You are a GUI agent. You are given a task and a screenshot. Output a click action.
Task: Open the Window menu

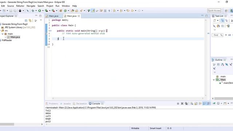(x=66, y=6)
